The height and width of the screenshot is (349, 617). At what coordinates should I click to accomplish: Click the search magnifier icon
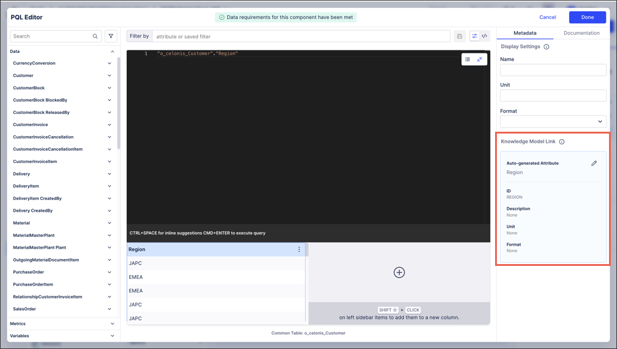95,36
